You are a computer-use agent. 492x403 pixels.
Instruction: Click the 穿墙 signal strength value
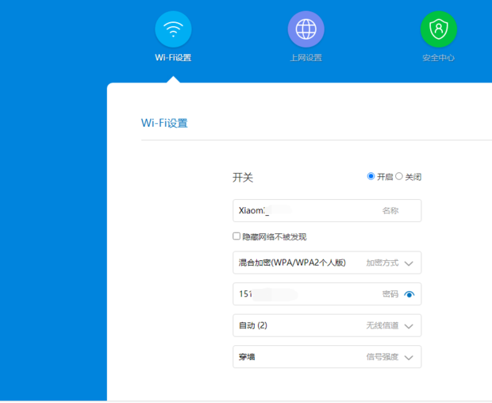pos(247,357)
